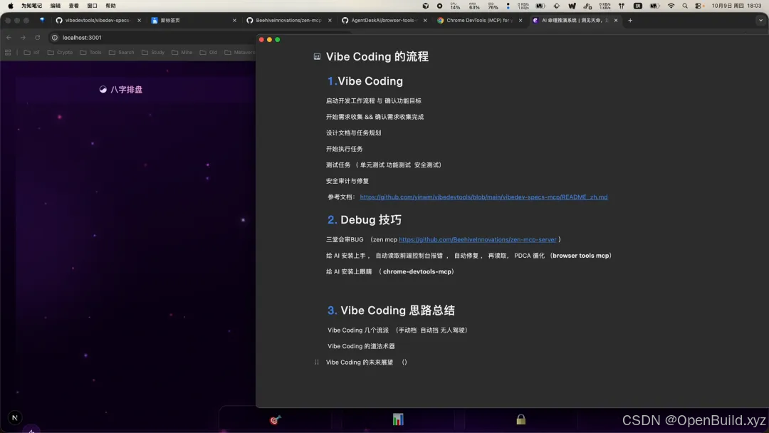Click the W app icon in the menu bar
Viewport: 769px width, 433px height.
click(572, 6)
